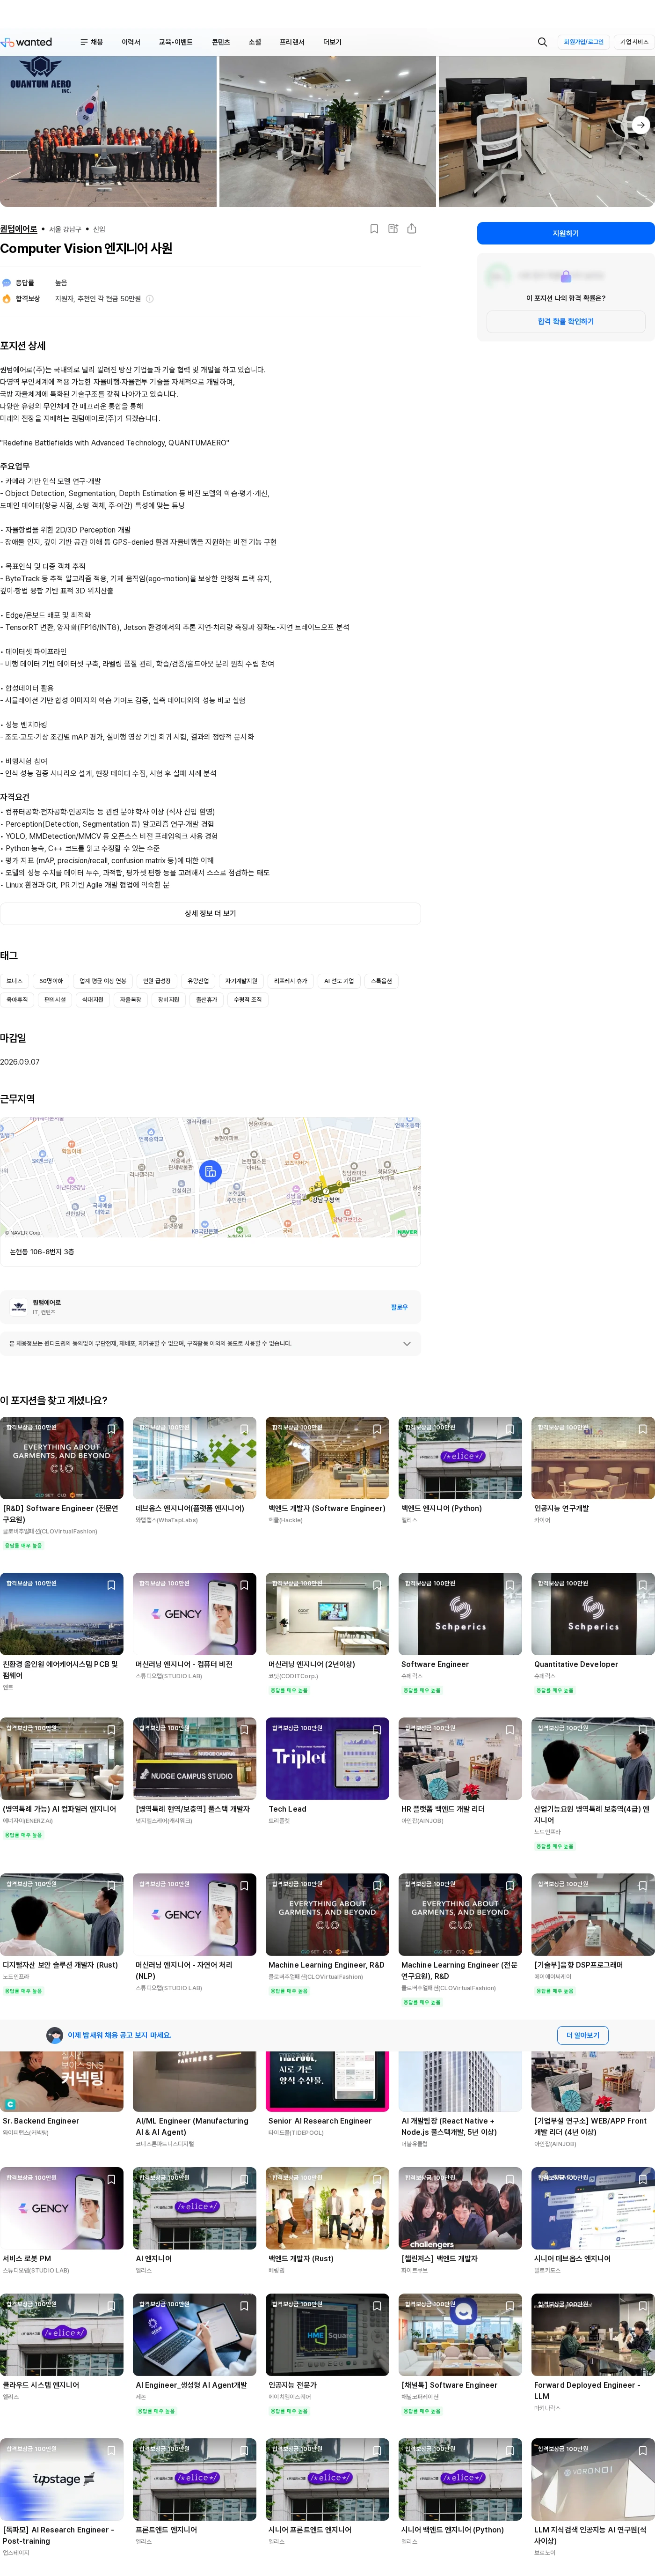Screen dimensions: 655x2576
Task: Open the 프리랜서 menu item
Action: pos(291,42)
